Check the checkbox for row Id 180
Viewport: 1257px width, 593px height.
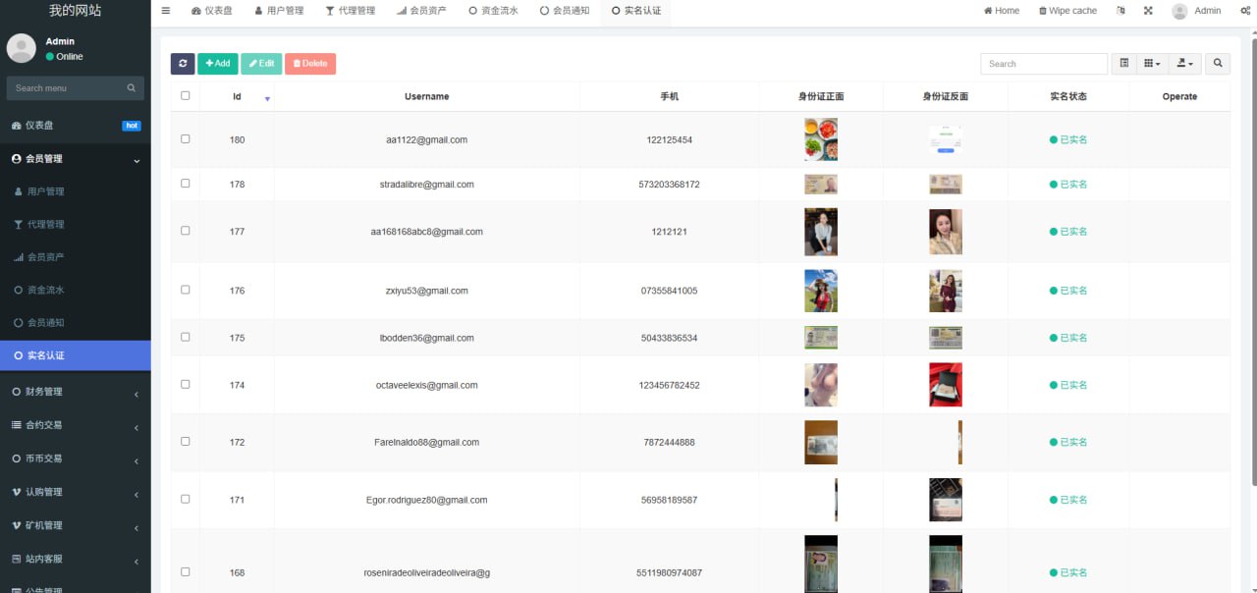pos(186,139)
